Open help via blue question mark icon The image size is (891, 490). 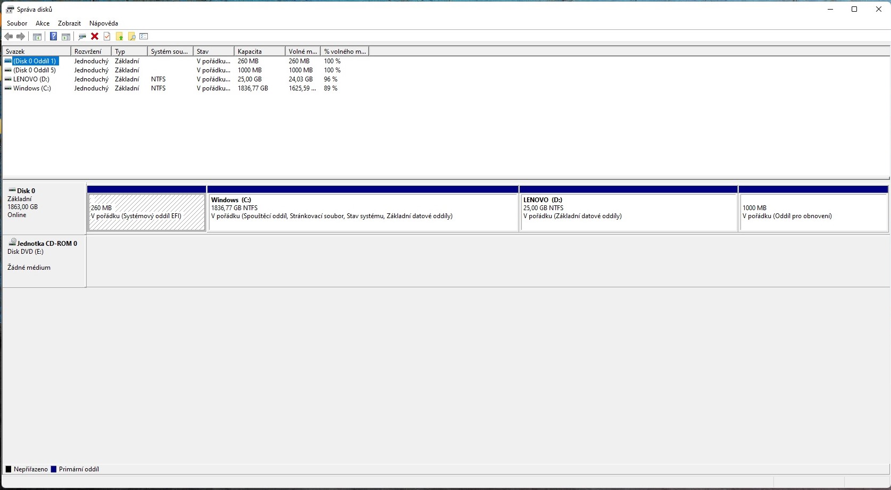[53, 37]
